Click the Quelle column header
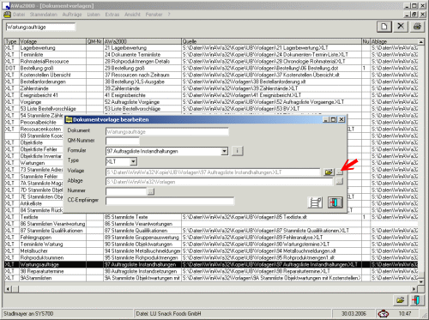Viewport: 429px width, 320px height. point(271,41)
